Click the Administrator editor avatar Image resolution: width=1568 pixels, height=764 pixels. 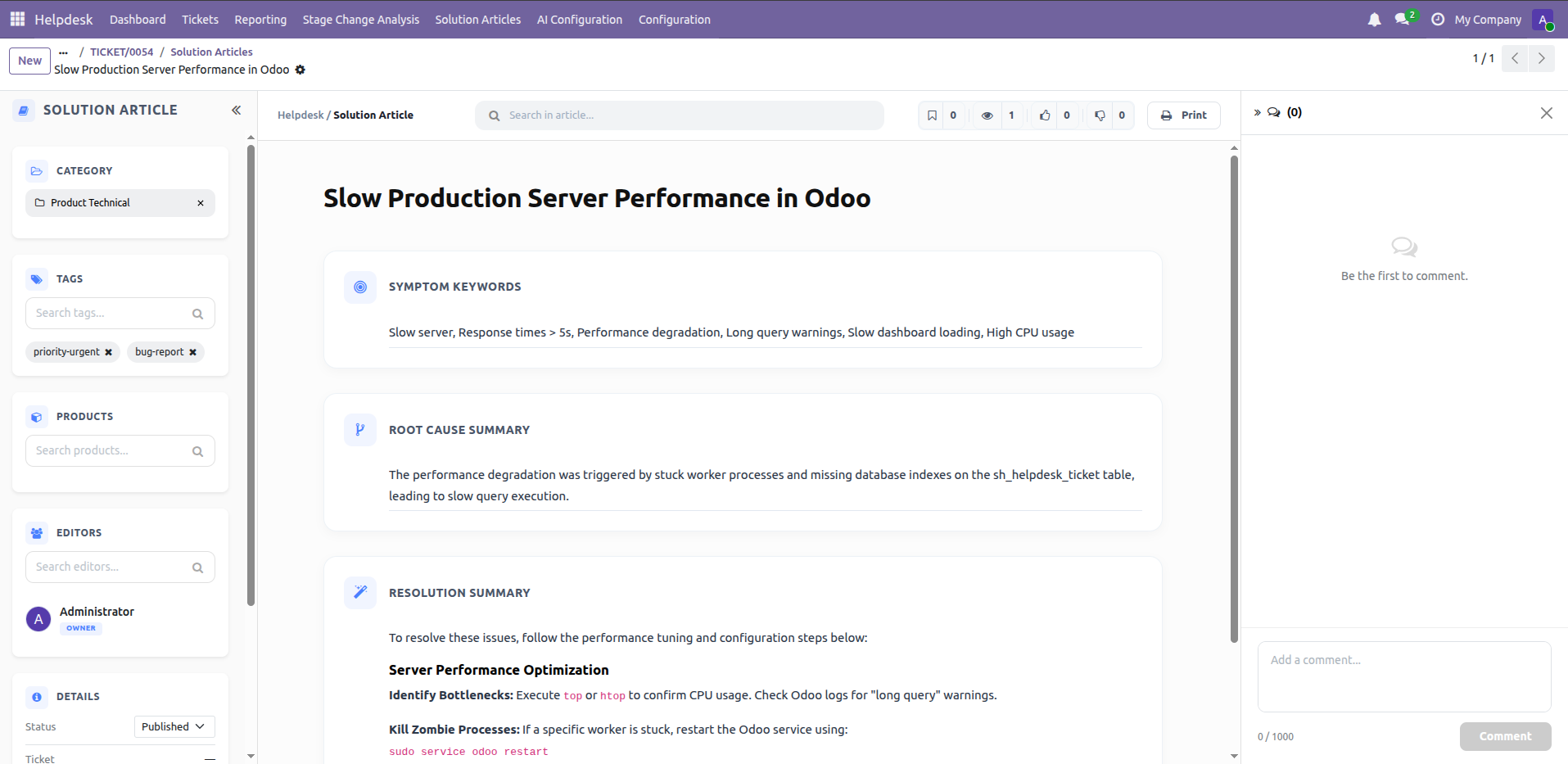38,619
